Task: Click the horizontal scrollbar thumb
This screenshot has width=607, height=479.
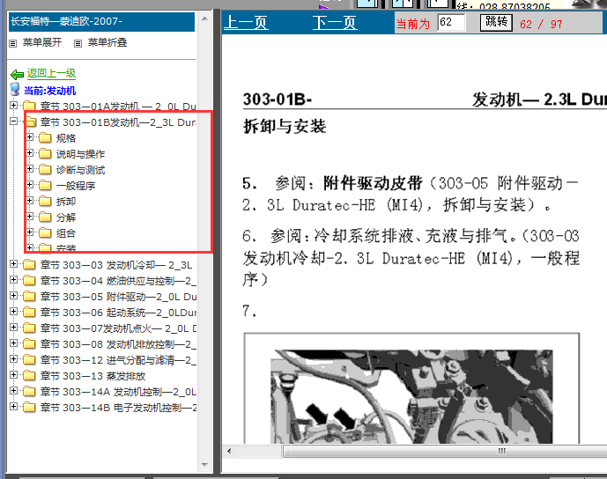Action: pyautogui.click(x=445, y=451)
